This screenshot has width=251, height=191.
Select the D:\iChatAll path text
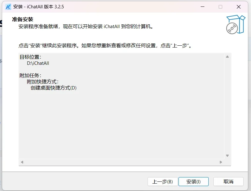pos(38,63)
